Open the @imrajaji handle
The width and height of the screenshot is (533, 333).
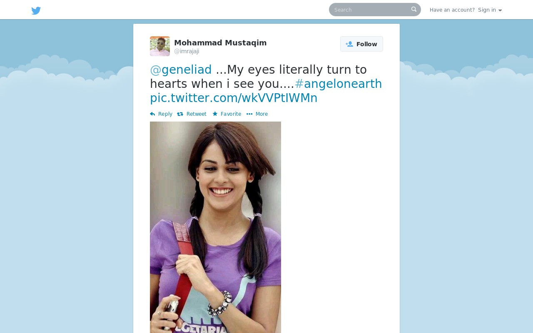187,51
